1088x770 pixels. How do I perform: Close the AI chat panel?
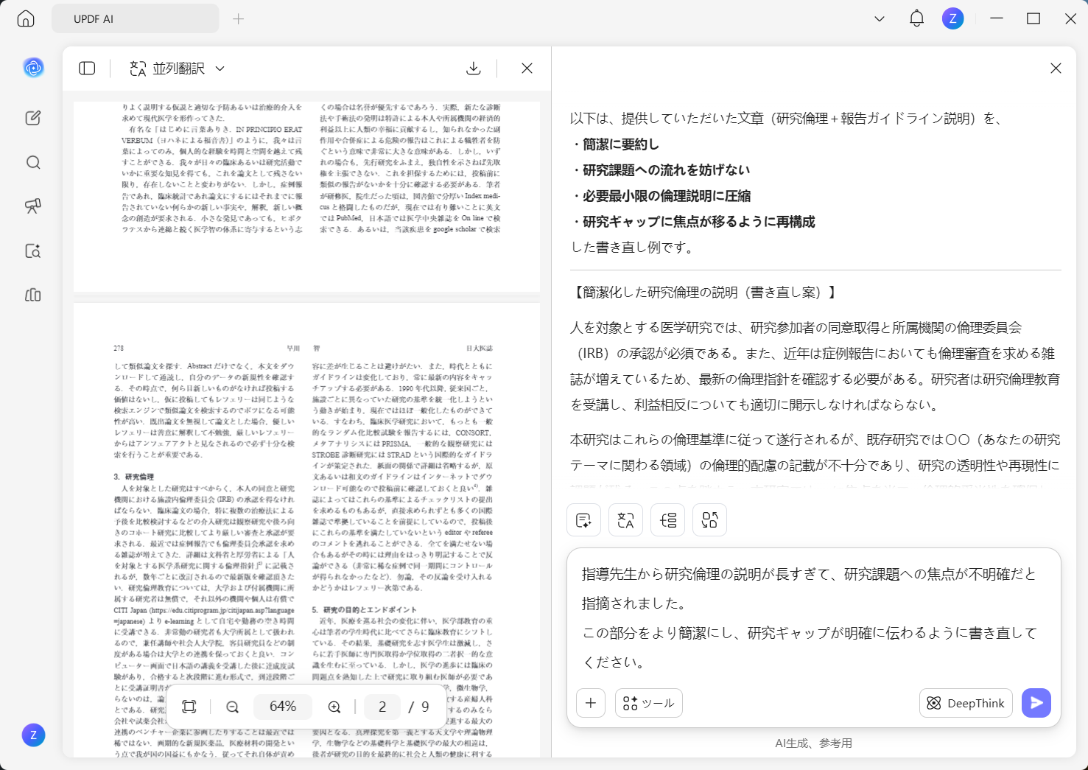click(x=1056, y=69)
